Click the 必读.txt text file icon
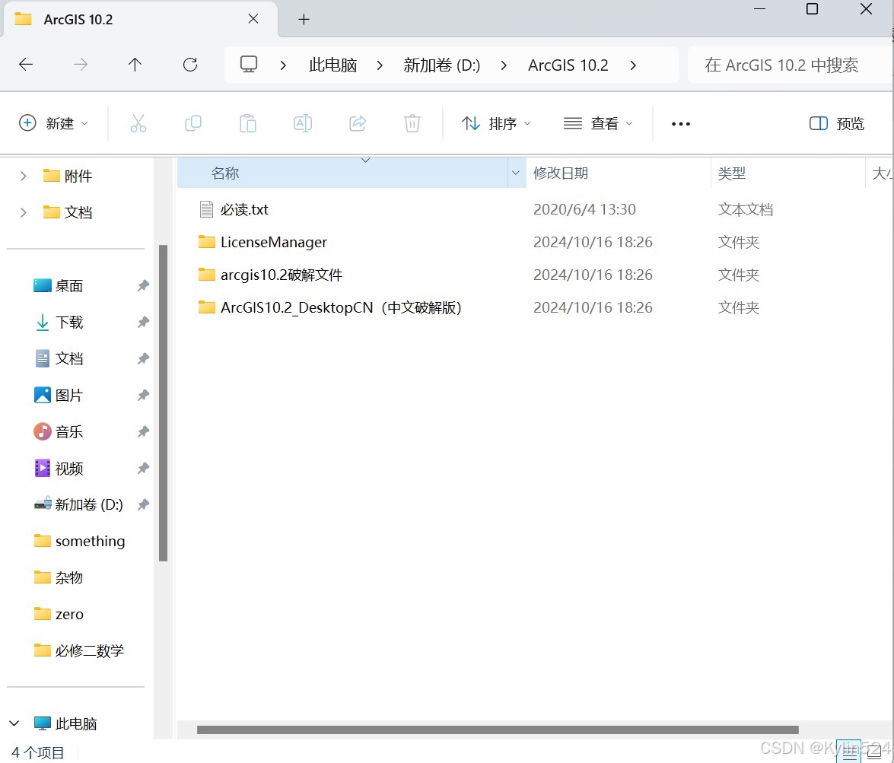Image resolution: width=894 pixels, height=763 pixels. (206, 209)
